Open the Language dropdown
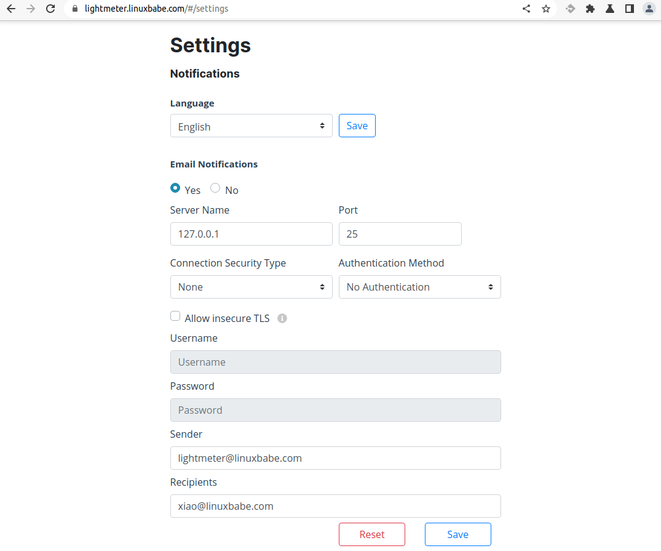This screenshot has height=551, width=661. tap(251, 126)
